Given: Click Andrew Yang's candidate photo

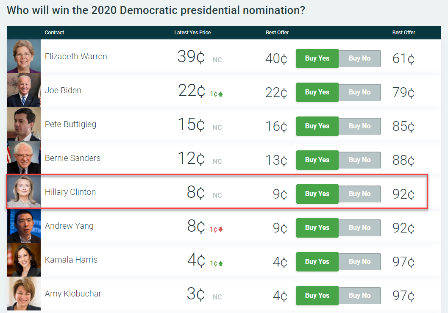Looking at the screenshot, I should [24, 226].
